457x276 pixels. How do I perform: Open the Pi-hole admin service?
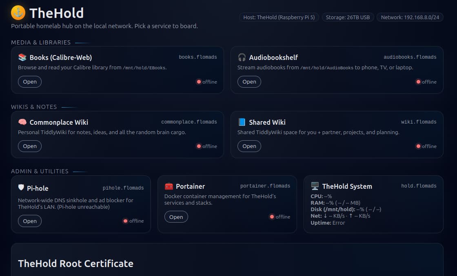coord(30,221)
